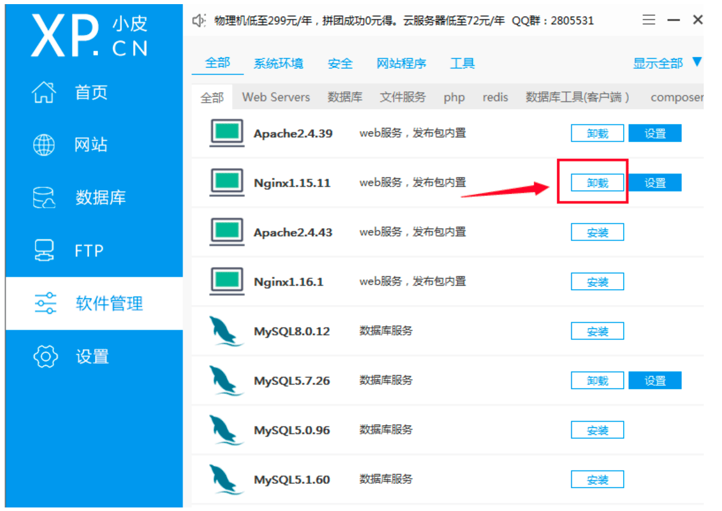Switch to the 系统环境 tab
Image resolution: width=722 pixels, height=511 pixels.
[x=279, y=64]
